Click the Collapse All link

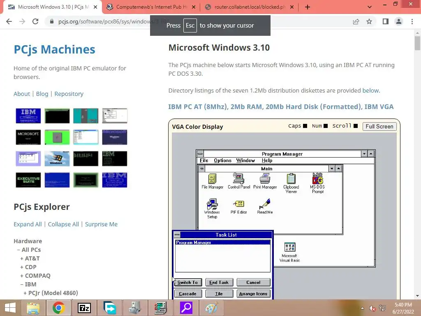coord(63,224)
